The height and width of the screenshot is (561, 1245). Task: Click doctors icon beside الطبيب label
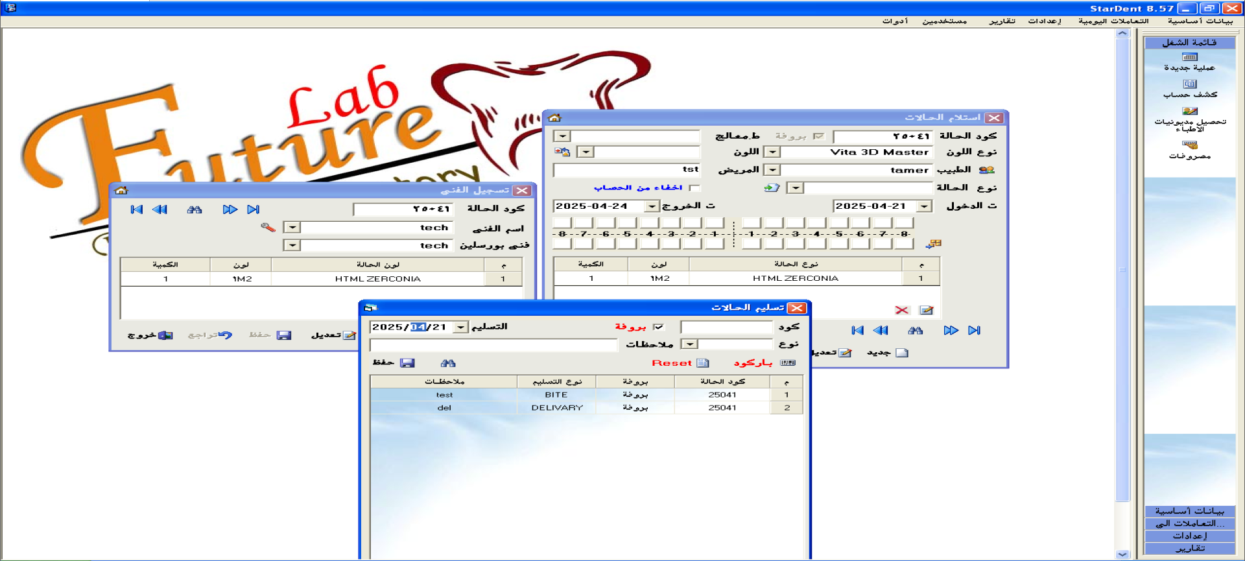(x=986, y=170)
